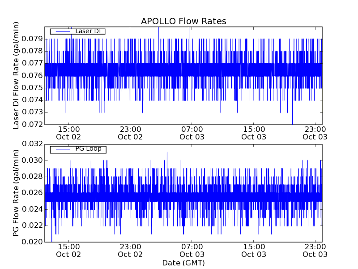Click the 'Date (GMT)' x-axis label
Image resolution: width=358 pixels, height=269 pixels.
(183, 263)
